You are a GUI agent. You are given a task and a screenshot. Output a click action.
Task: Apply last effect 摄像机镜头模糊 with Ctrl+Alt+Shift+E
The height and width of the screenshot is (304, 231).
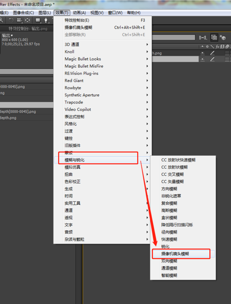tap(102, 27)
